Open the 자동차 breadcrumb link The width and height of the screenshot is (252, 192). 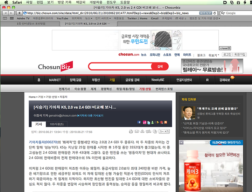[x=63, y=97]
